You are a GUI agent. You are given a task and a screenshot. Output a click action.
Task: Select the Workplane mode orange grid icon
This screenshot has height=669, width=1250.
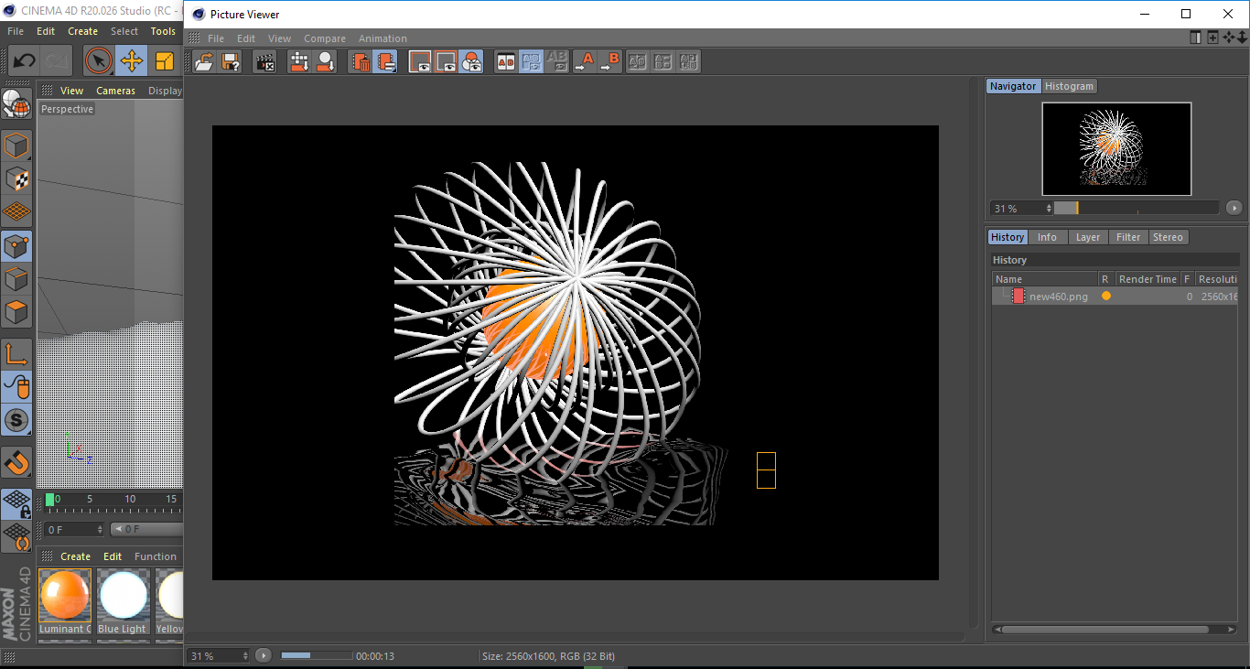click(16, 211)
